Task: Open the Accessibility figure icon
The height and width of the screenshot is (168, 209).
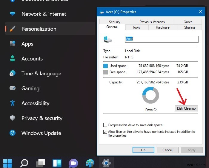Action: (x=13, y=103)
